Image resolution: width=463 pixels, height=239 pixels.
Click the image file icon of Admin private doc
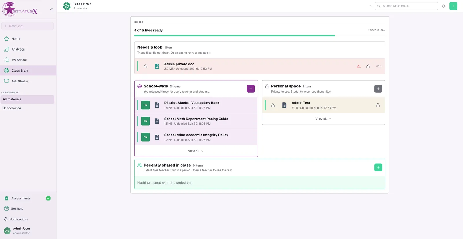click(157, 66)
